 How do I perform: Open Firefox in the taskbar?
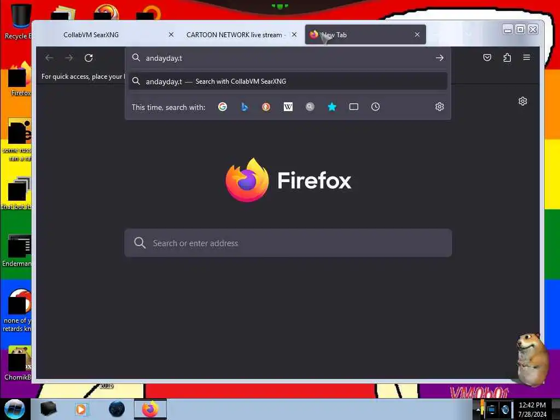(x=150, y=409)
